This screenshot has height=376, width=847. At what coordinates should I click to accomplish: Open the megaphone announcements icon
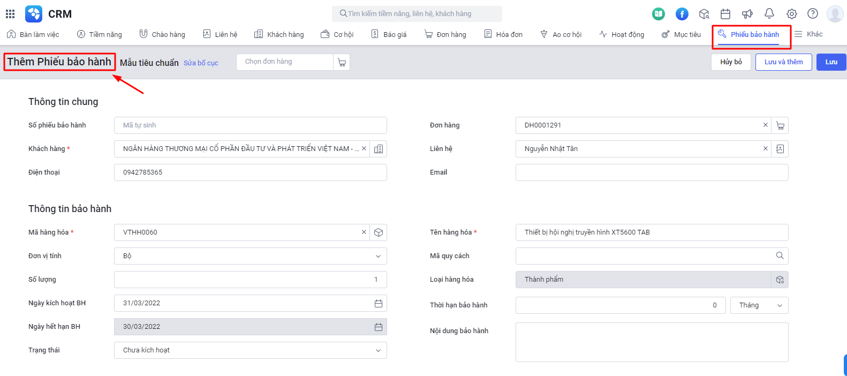(747, 14)
